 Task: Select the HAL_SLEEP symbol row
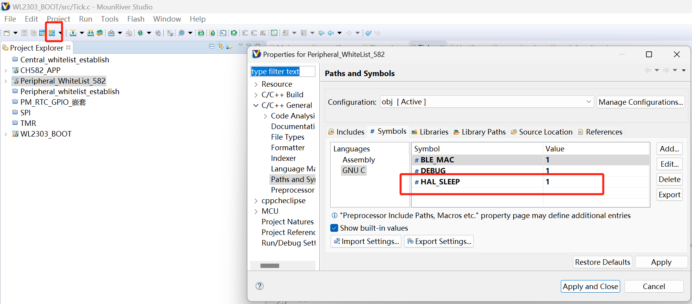530,182
